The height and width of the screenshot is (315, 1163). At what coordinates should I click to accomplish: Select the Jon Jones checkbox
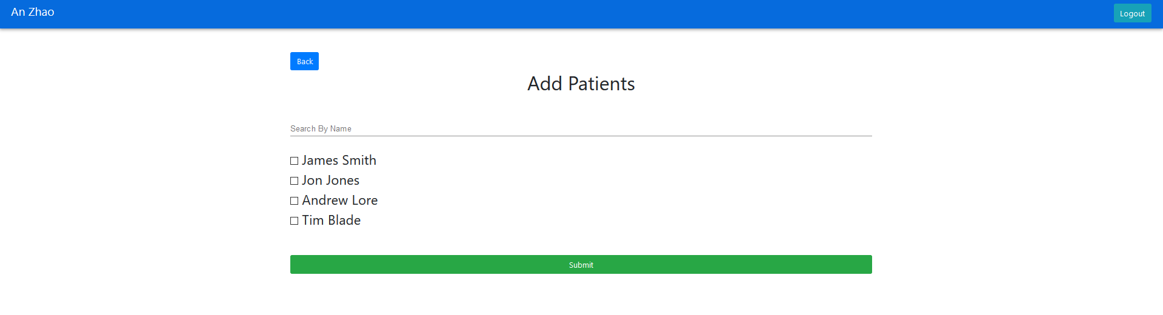tap(295, 181)
